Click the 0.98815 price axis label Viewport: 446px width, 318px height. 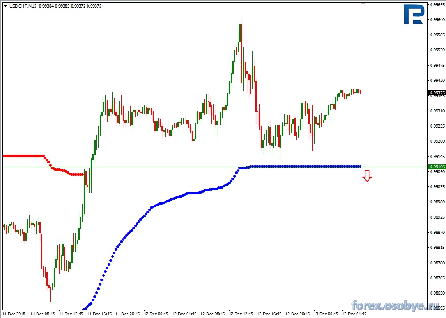[438, 248]
